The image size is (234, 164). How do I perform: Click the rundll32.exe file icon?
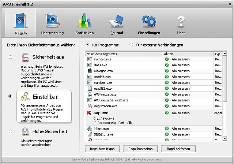[x=90, y=89]
